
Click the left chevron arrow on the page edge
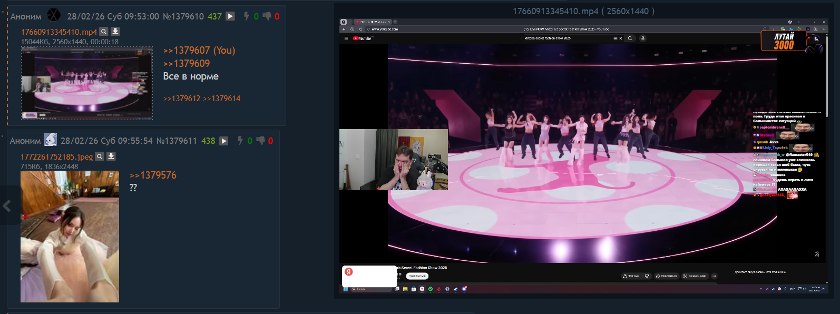[x=7, y=205]
